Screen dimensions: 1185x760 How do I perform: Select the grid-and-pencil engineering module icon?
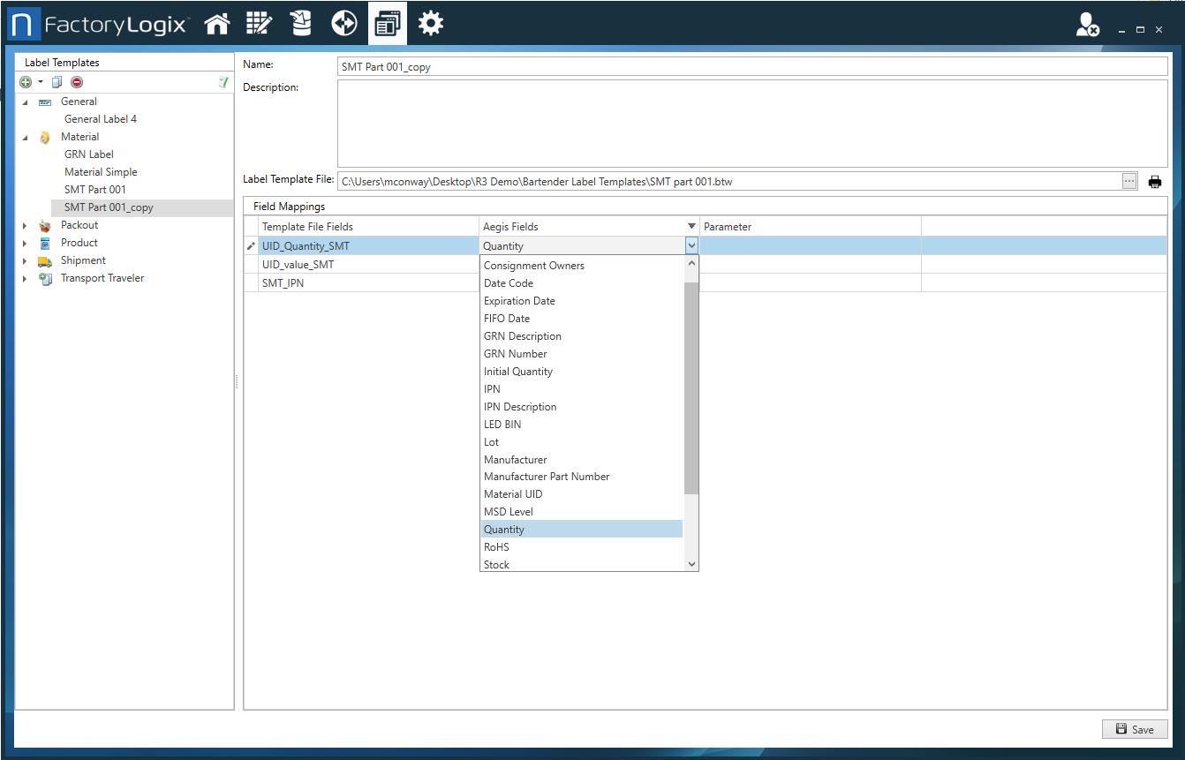click(259, 23)
